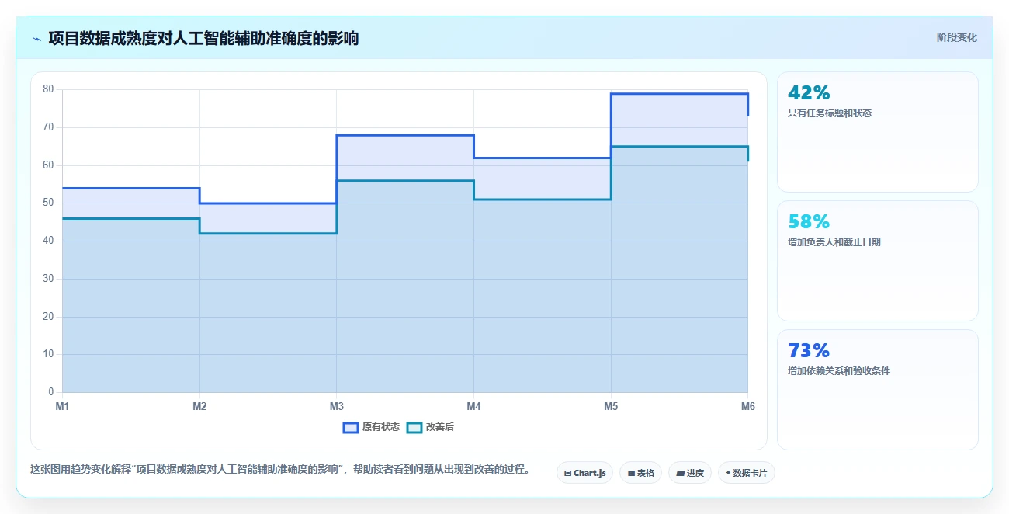Click the 50 value on the y-axis
Image resolution: width=1009 pixels, height=514 pixels.
click(48, 203)
